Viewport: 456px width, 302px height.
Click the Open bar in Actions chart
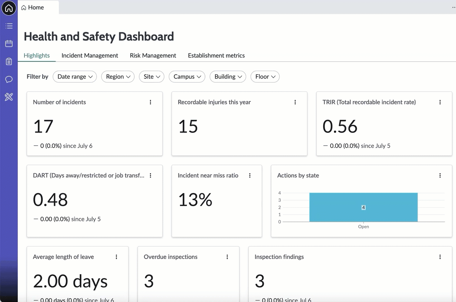point(363,207)
